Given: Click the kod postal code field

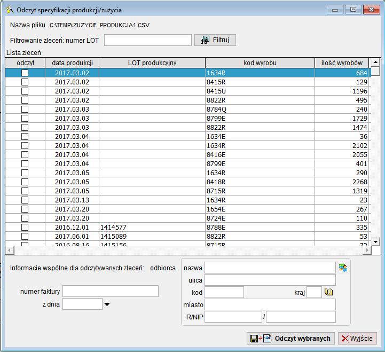Looking at the screenshot, I should coord(224,292).
